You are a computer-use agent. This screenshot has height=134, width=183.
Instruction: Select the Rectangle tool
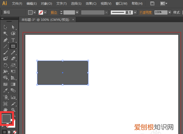[13, 46]
